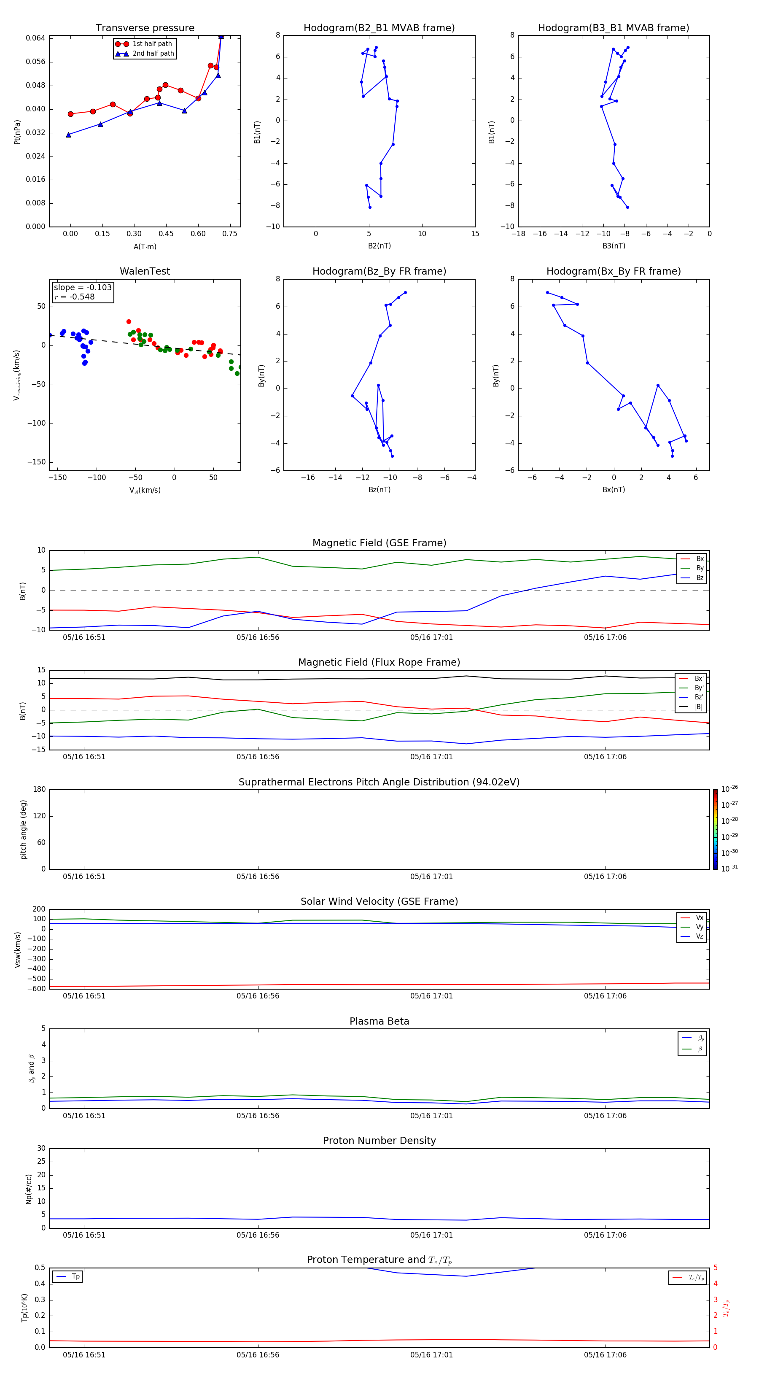Click '05/16 17:06' under Proton Number Density
759x1392 pixels.
tap(605, 1235)
